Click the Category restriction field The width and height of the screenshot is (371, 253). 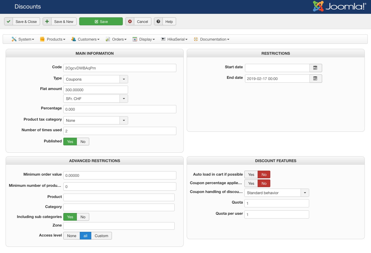click(119, 207)
